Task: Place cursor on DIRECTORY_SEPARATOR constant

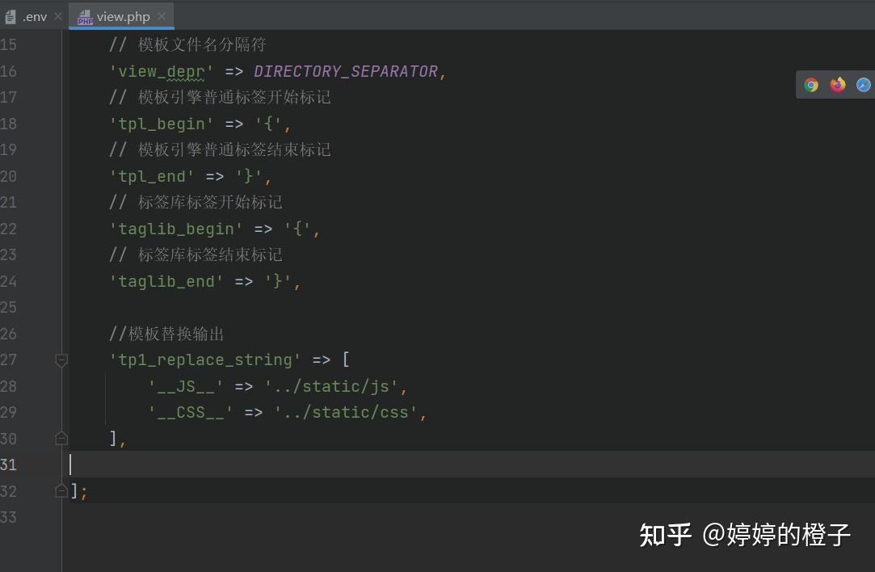Action: click(x=347, y=71)
